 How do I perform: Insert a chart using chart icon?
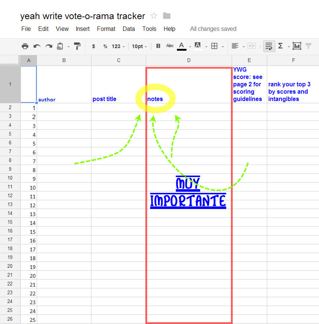tap(297, 46)
